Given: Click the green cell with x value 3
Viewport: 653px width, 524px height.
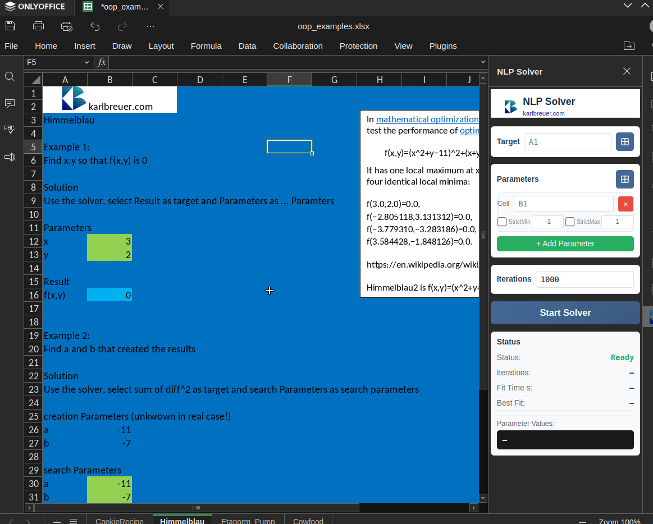Looking at the screenshot, I should [x=109, y=241].
